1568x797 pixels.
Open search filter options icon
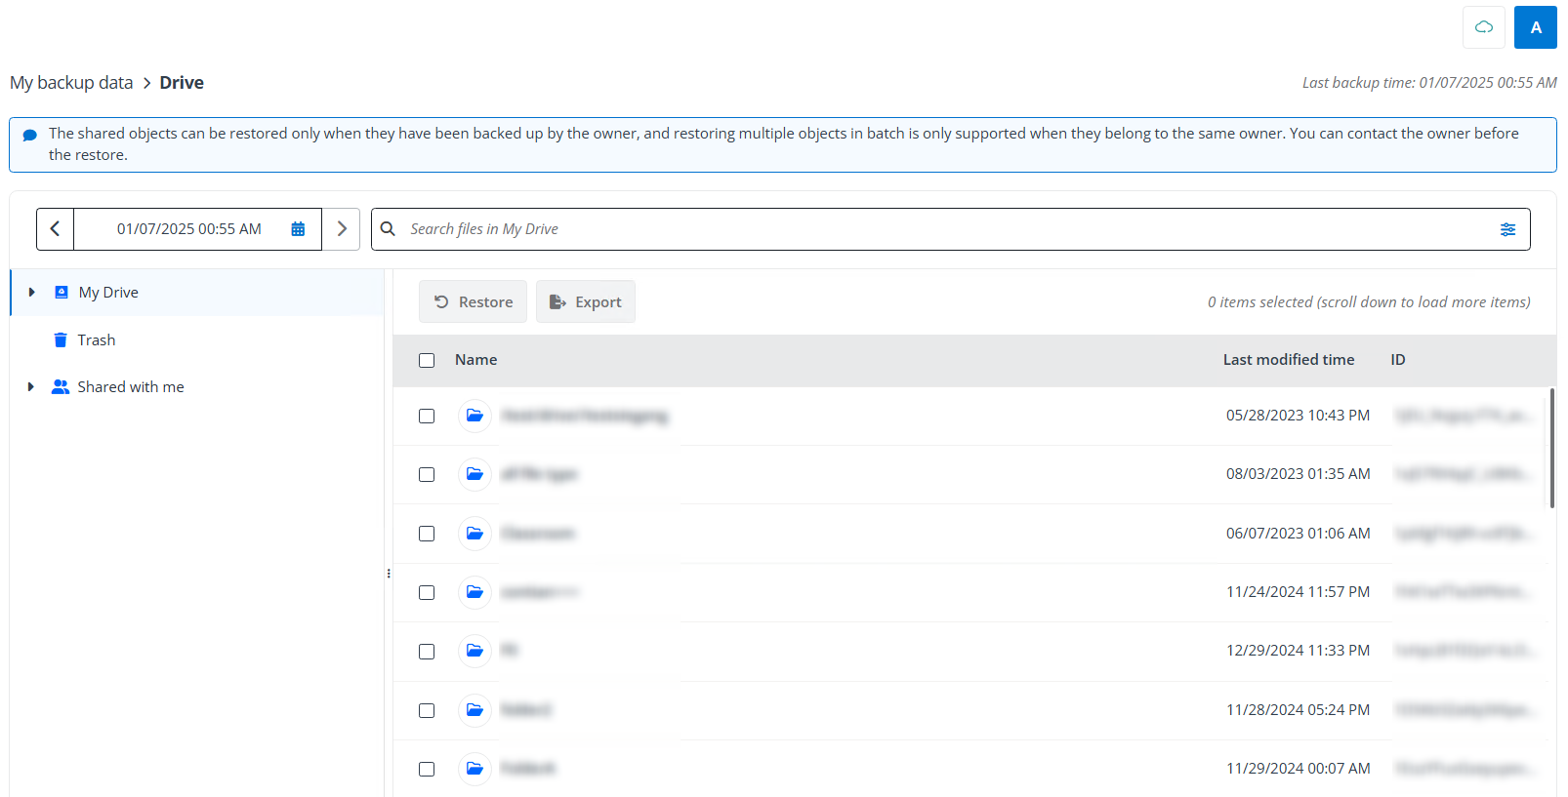click(1507, 229)
